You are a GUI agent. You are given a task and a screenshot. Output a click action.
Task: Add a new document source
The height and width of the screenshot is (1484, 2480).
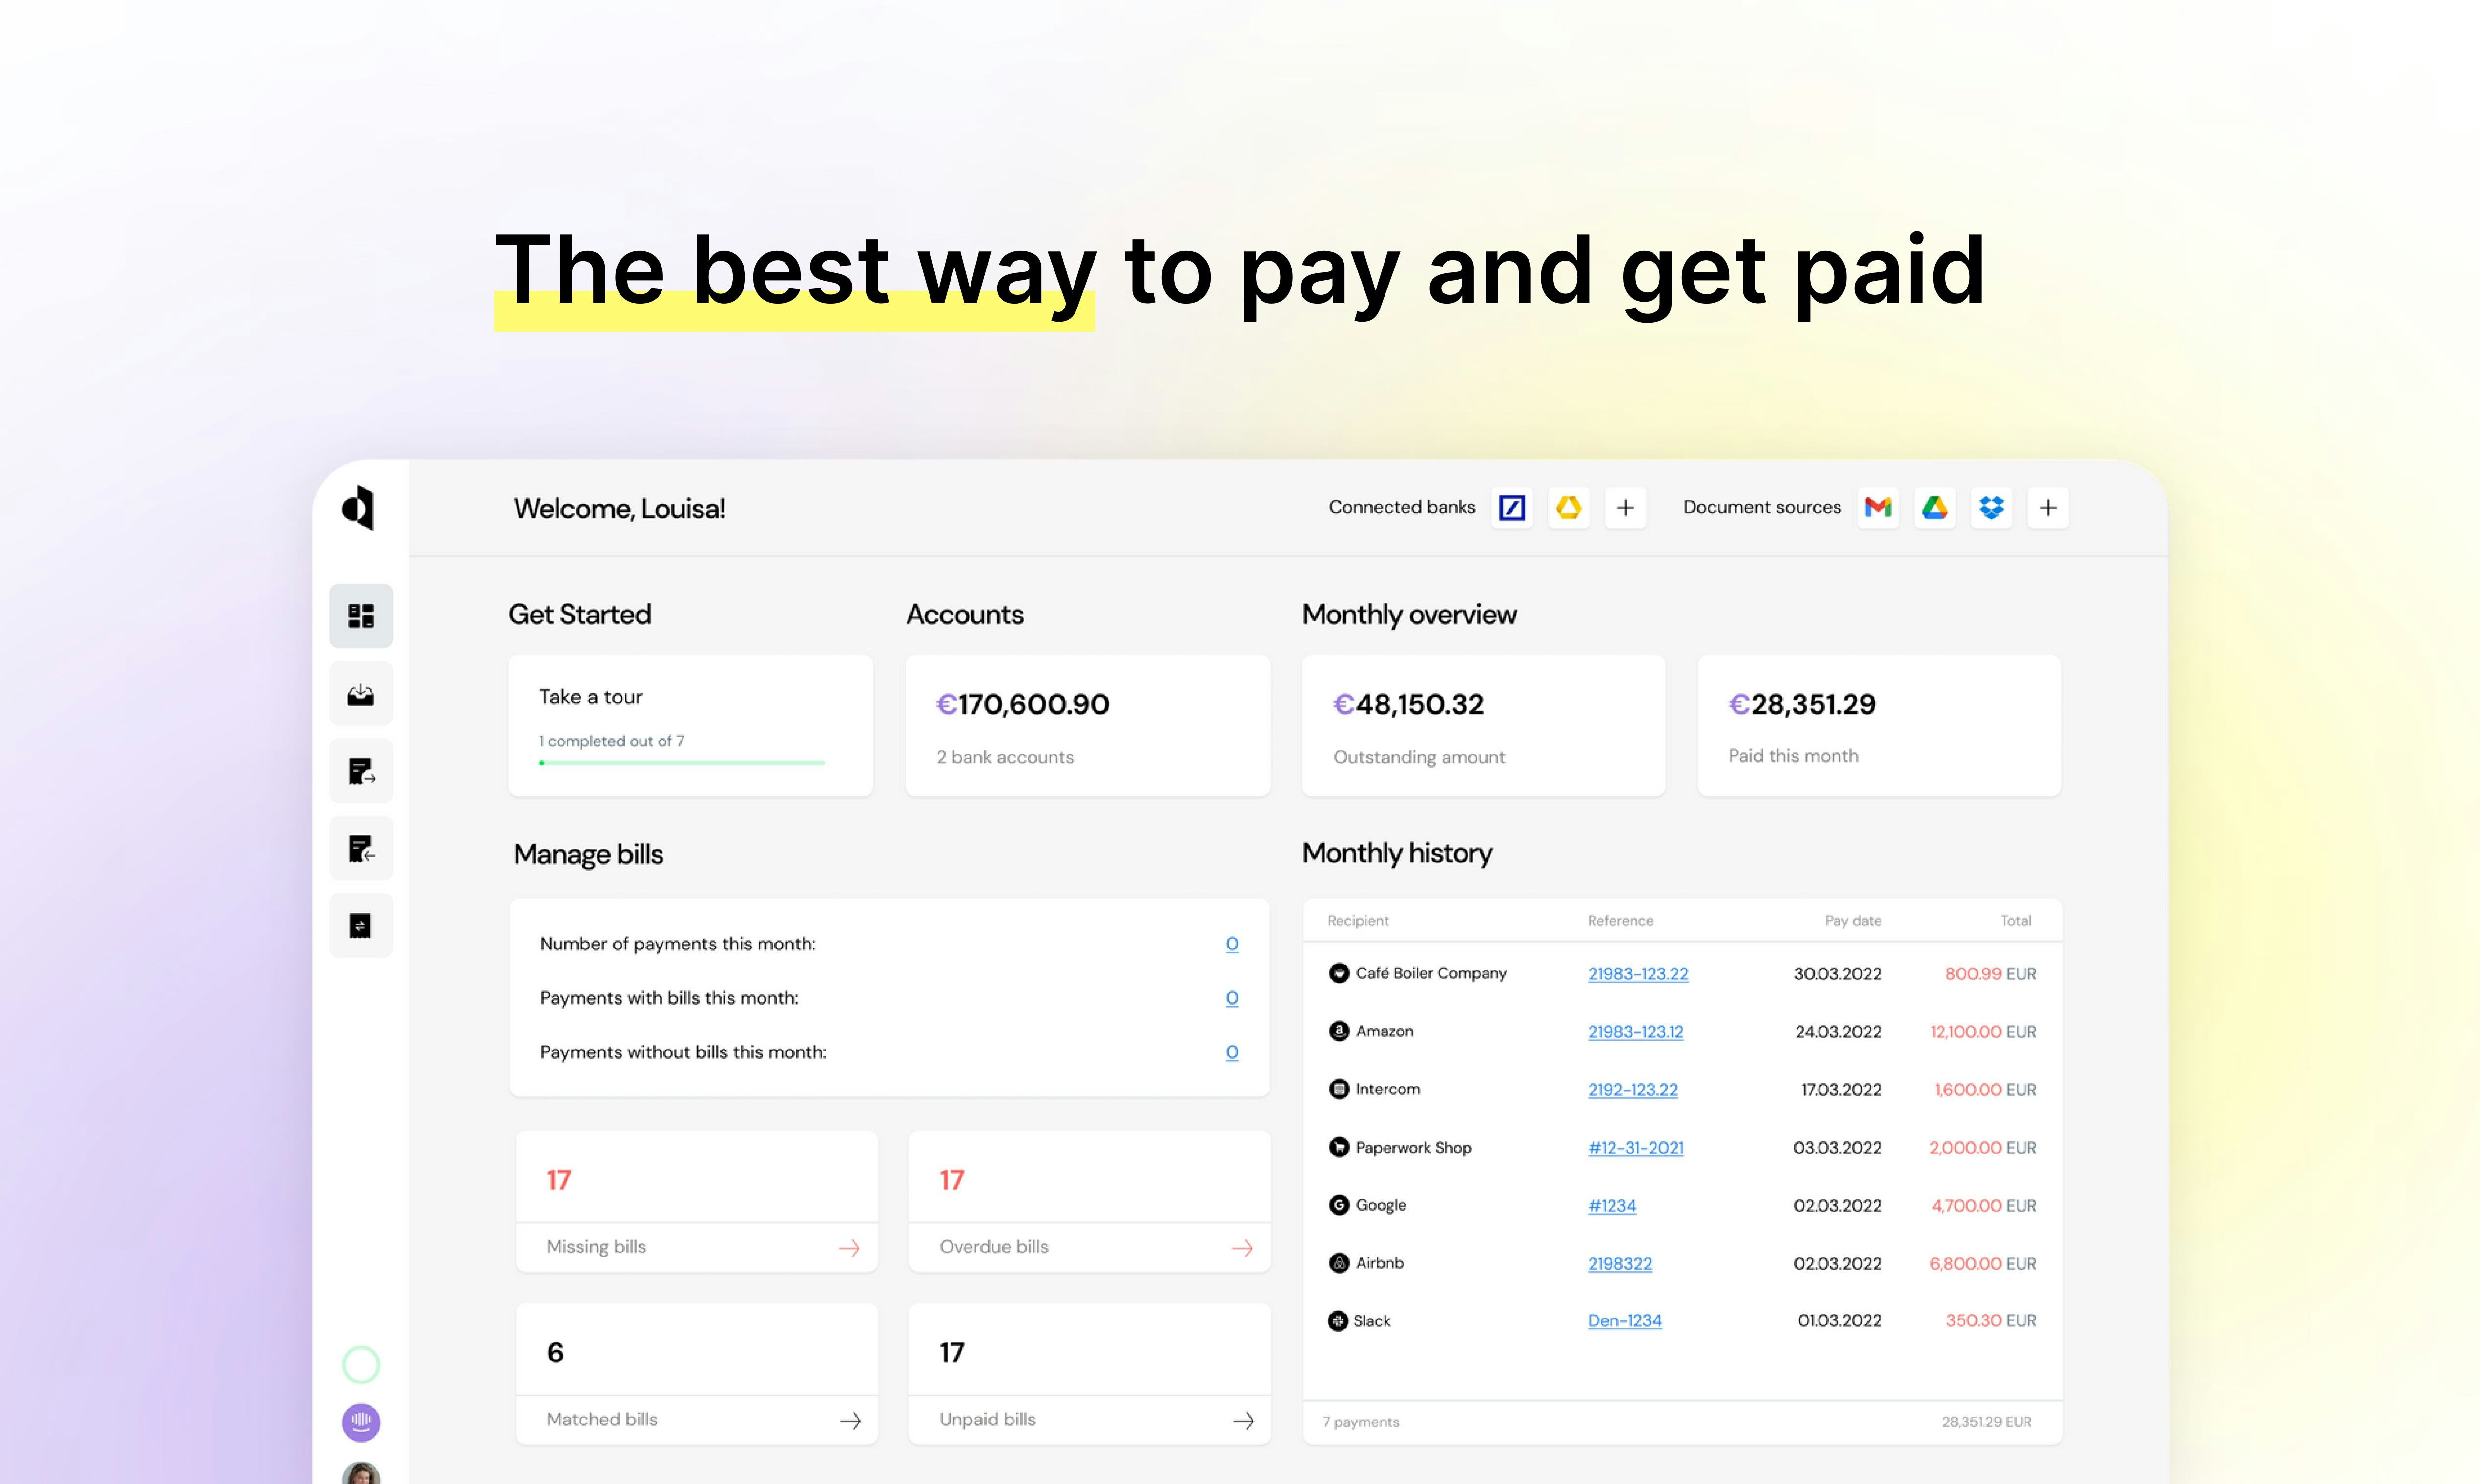pos(2048,508)
